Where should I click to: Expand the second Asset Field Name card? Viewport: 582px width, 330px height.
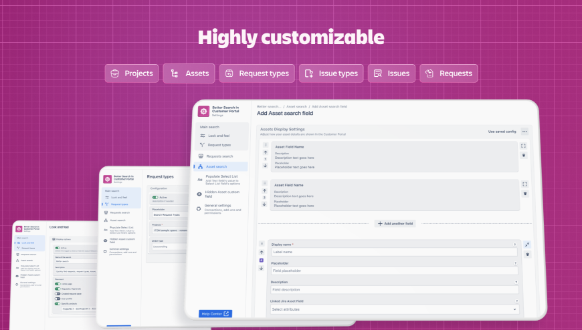tap(524, 184)
